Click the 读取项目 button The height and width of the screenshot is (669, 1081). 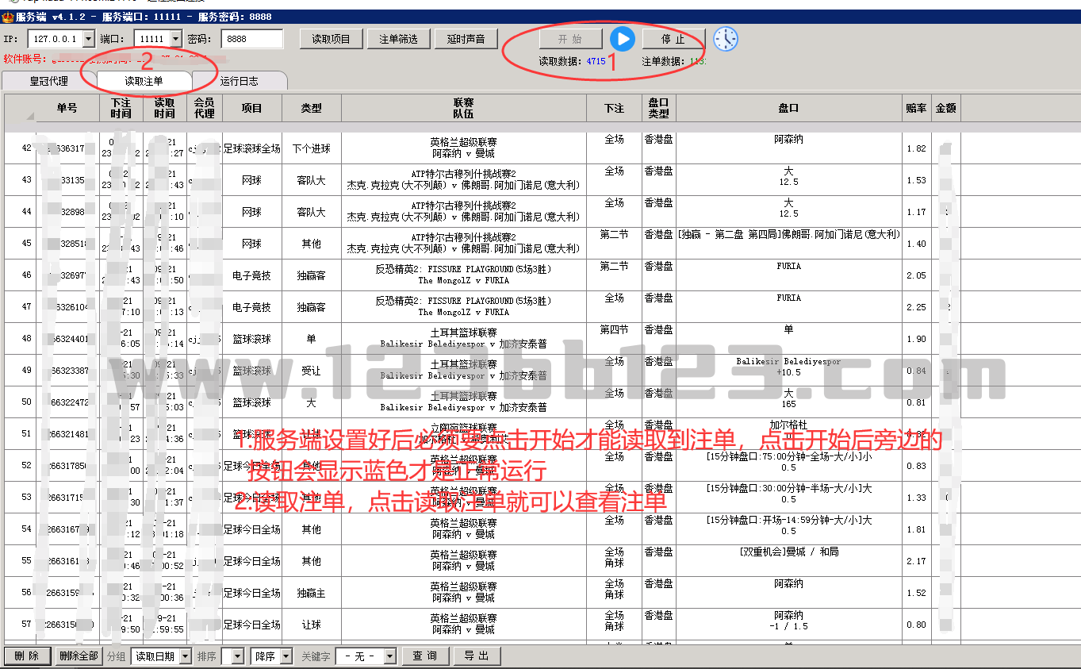pos(331,39)
